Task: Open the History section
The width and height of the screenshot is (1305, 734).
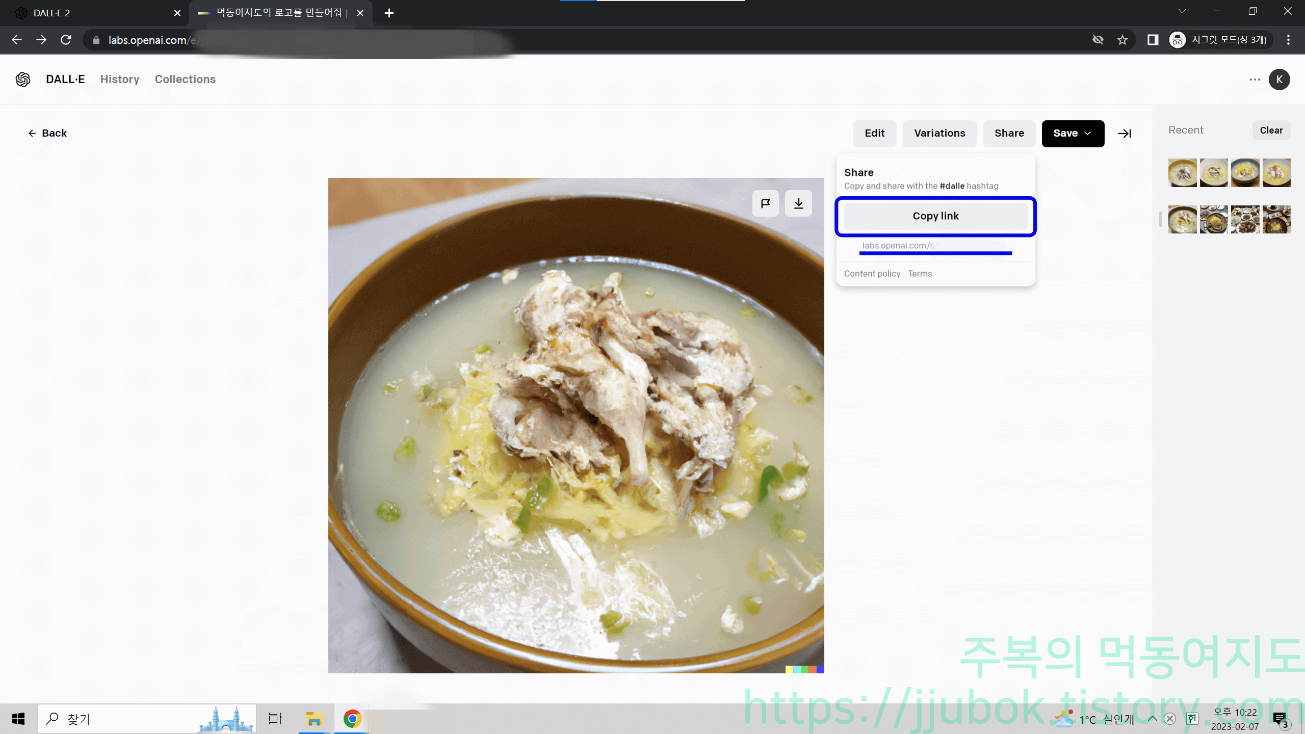Action: pos(119,80)
